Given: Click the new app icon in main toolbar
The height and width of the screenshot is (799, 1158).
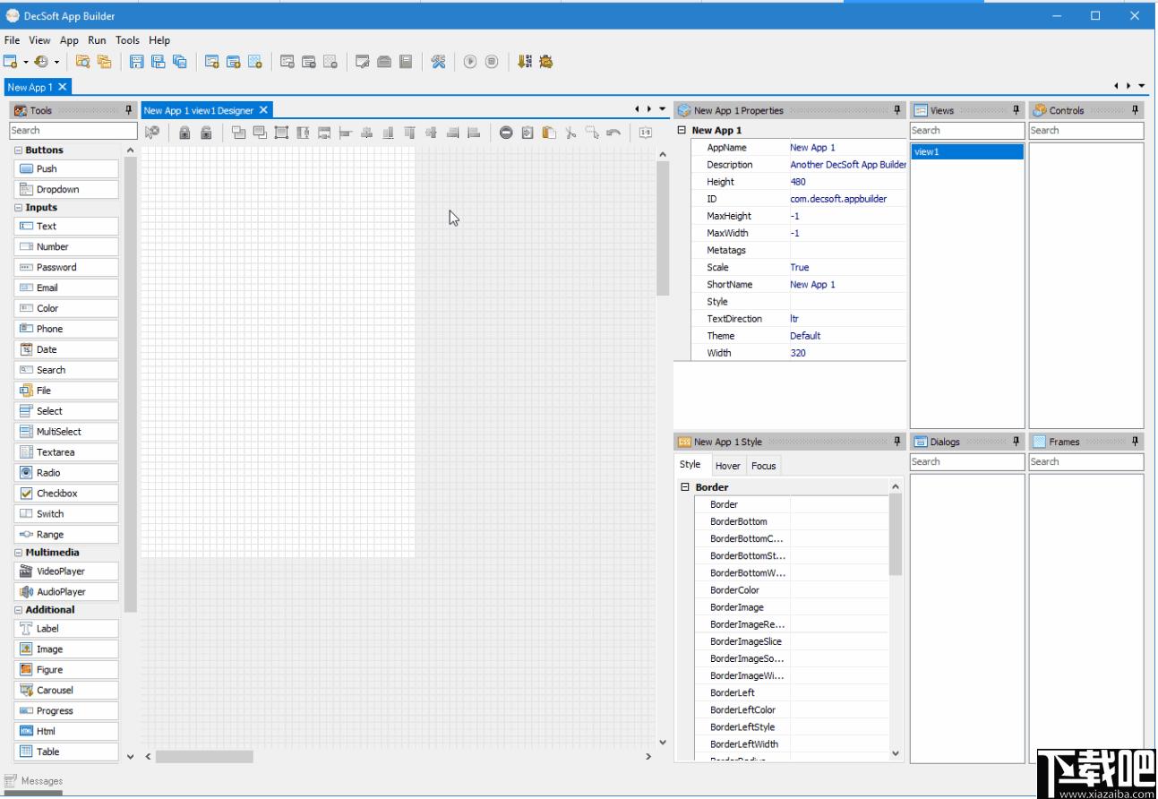Looking at the screenshot, I should (x=11, y=62).
